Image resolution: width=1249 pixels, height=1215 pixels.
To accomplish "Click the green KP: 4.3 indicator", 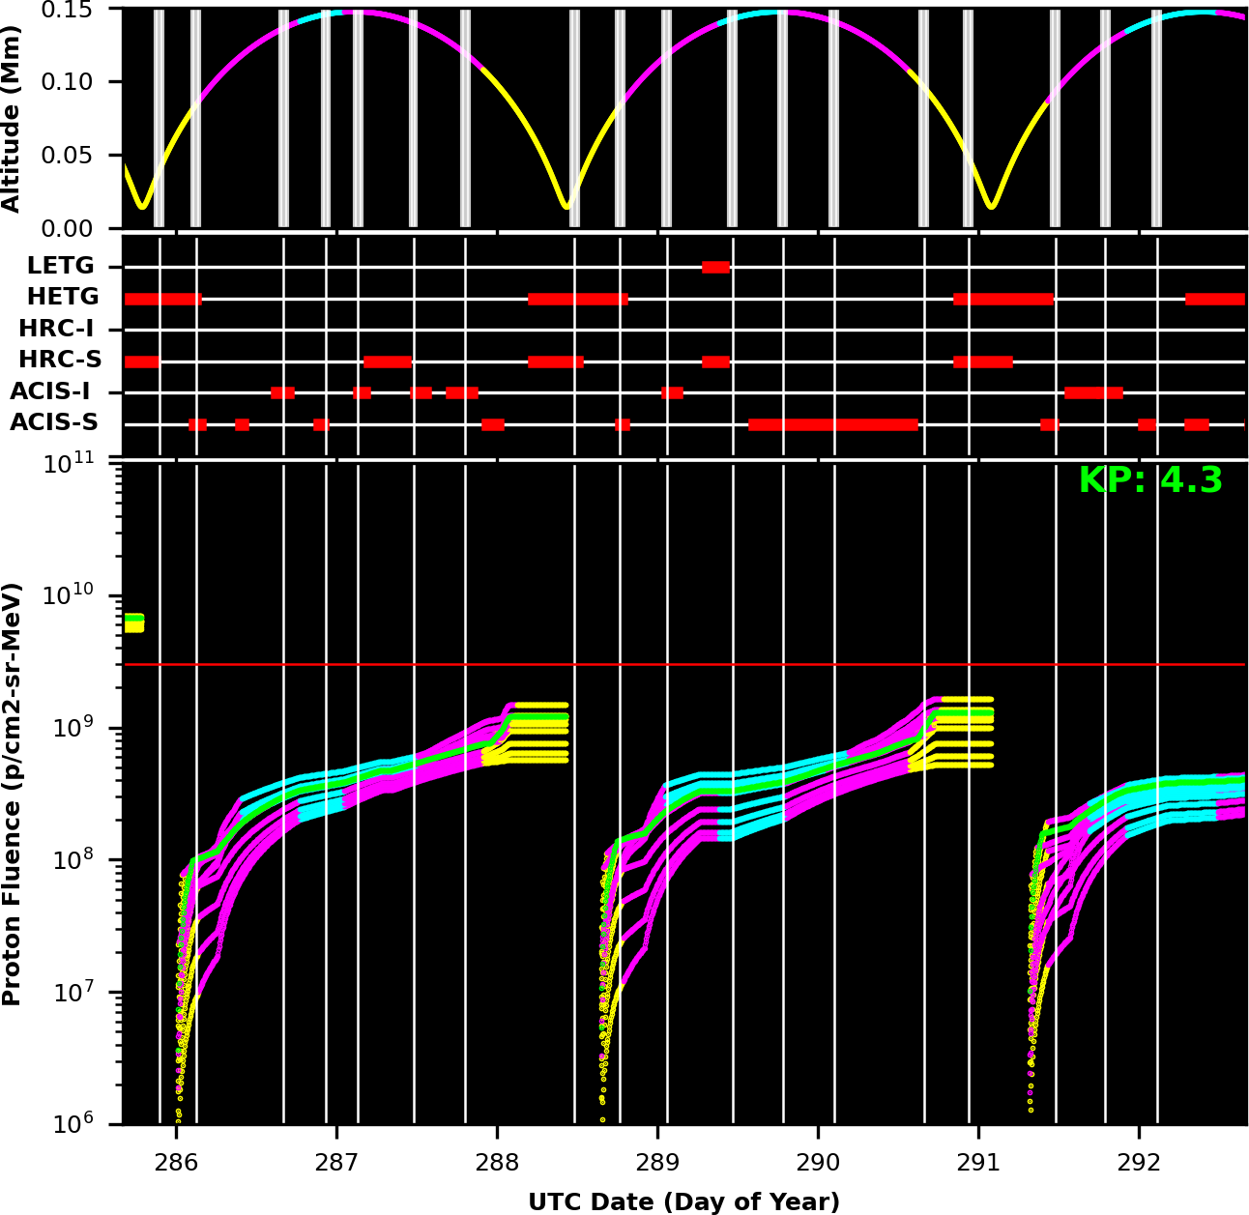I will (x=1150, y=480).
